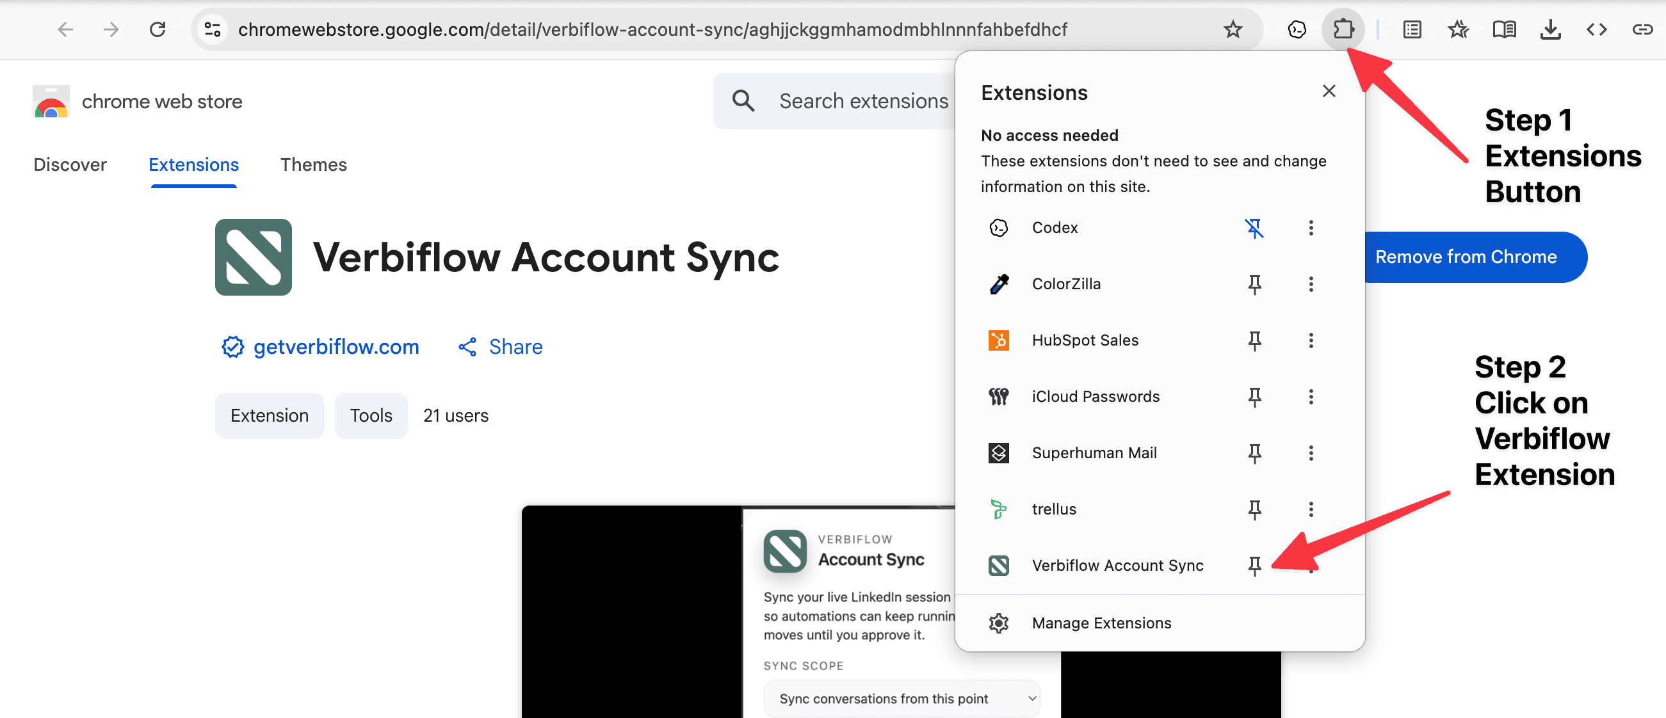
Task: Open more options for ColorZilla
Action: [1310, 283]
